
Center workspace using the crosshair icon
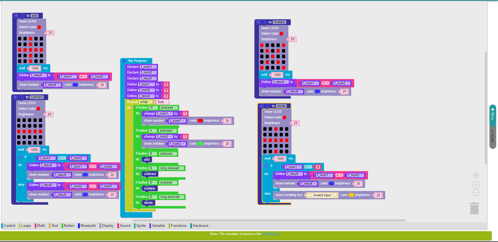tap(476, 175)
